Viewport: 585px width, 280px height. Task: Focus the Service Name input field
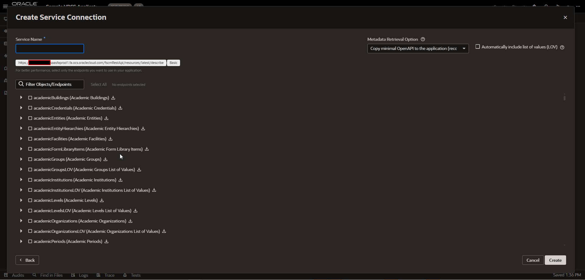[50, 49]
